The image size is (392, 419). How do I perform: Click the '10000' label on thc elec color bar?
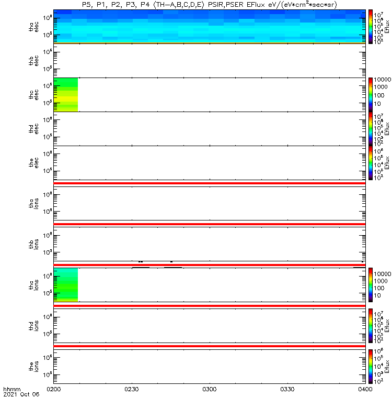click(x=383, y=80)
